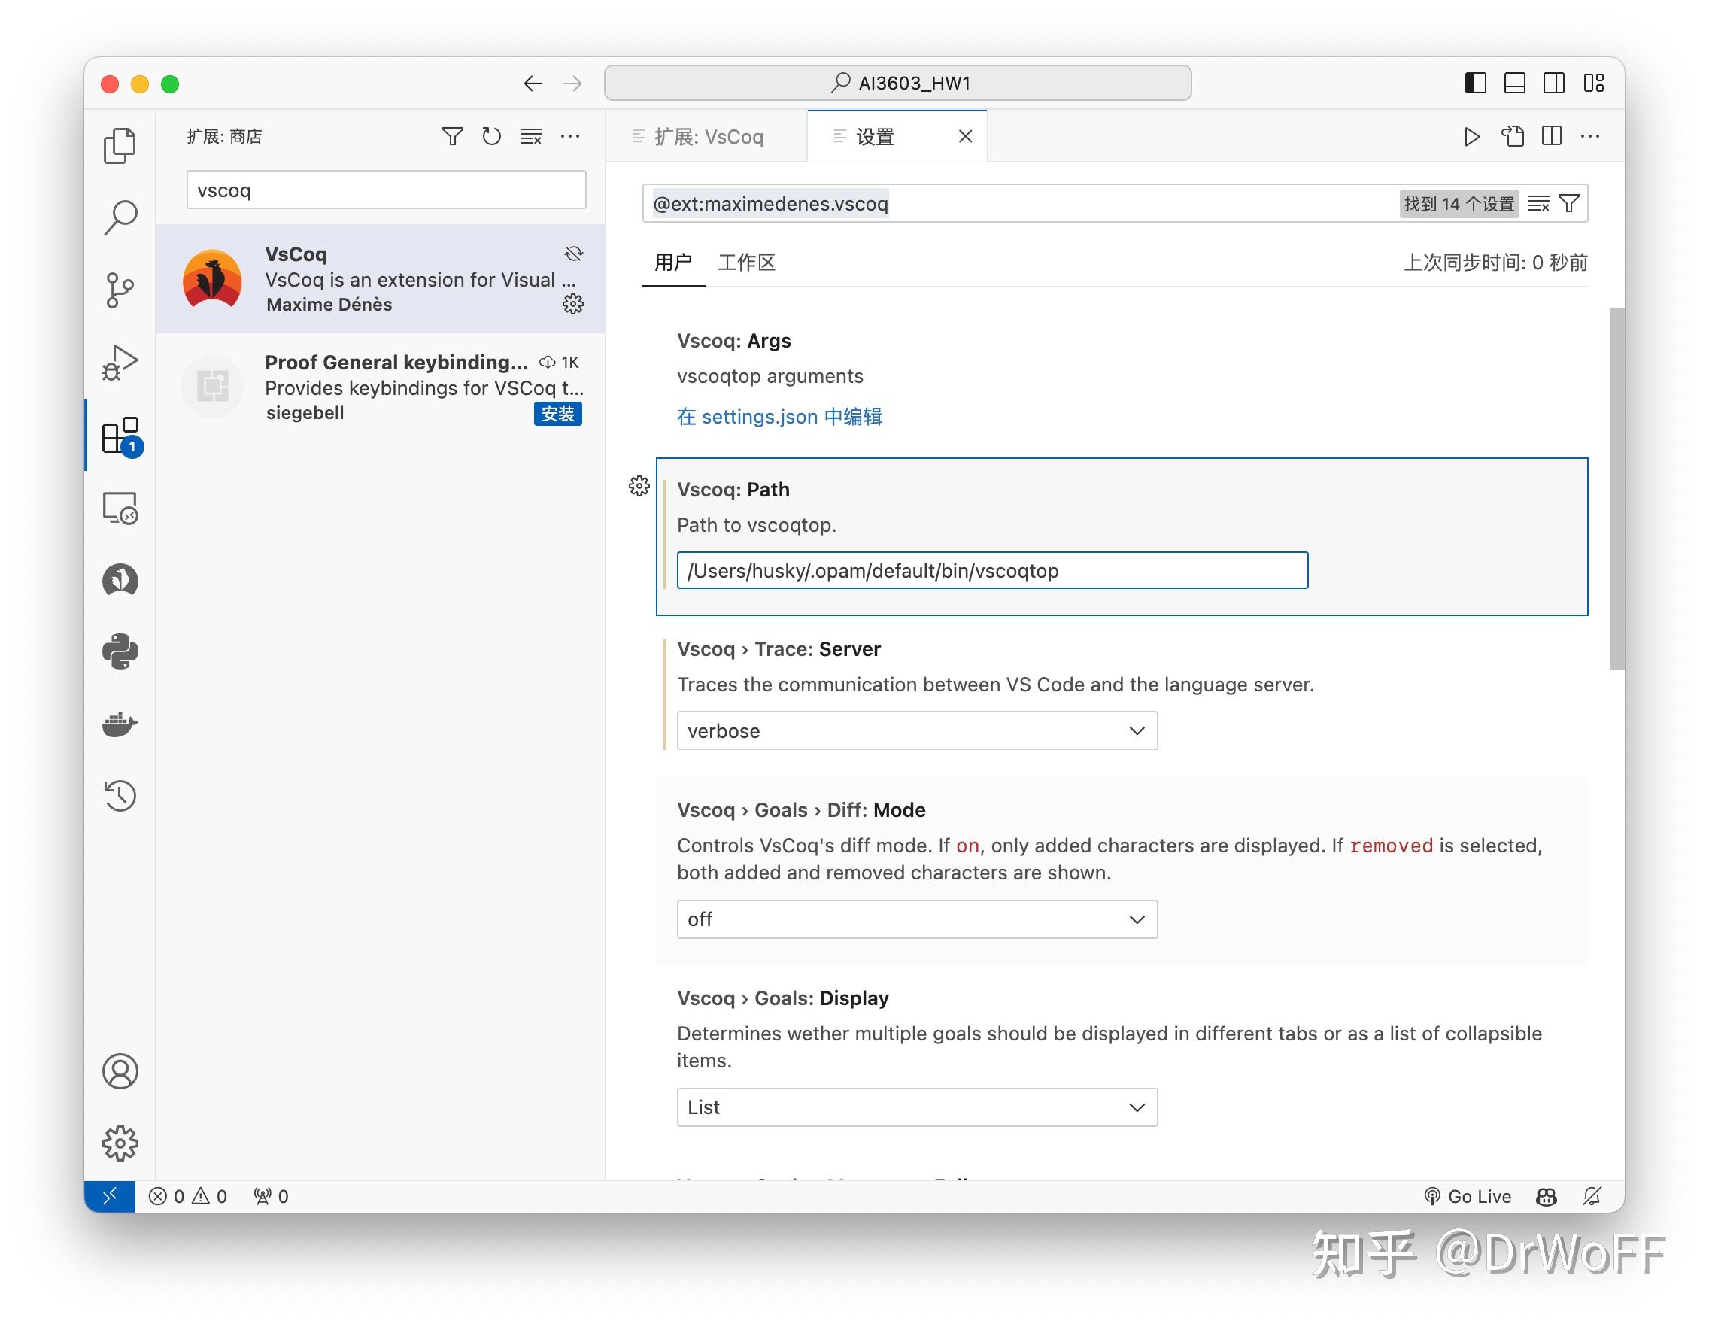Toggle the secondary side bar visibility
Image resolution: width=1709 pixels, height=1324 pixels.
(1553, 83)
